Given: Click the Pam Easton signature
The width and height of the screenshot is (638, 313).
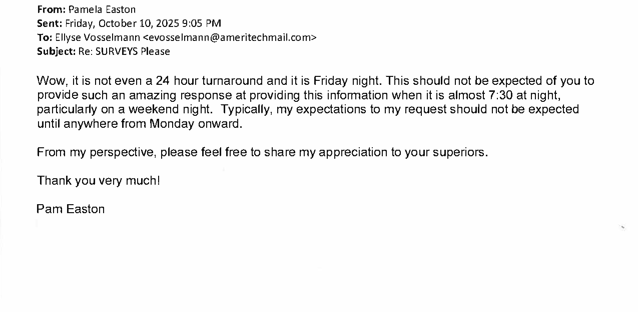Looking at the screenshot, I should [71, 209].
